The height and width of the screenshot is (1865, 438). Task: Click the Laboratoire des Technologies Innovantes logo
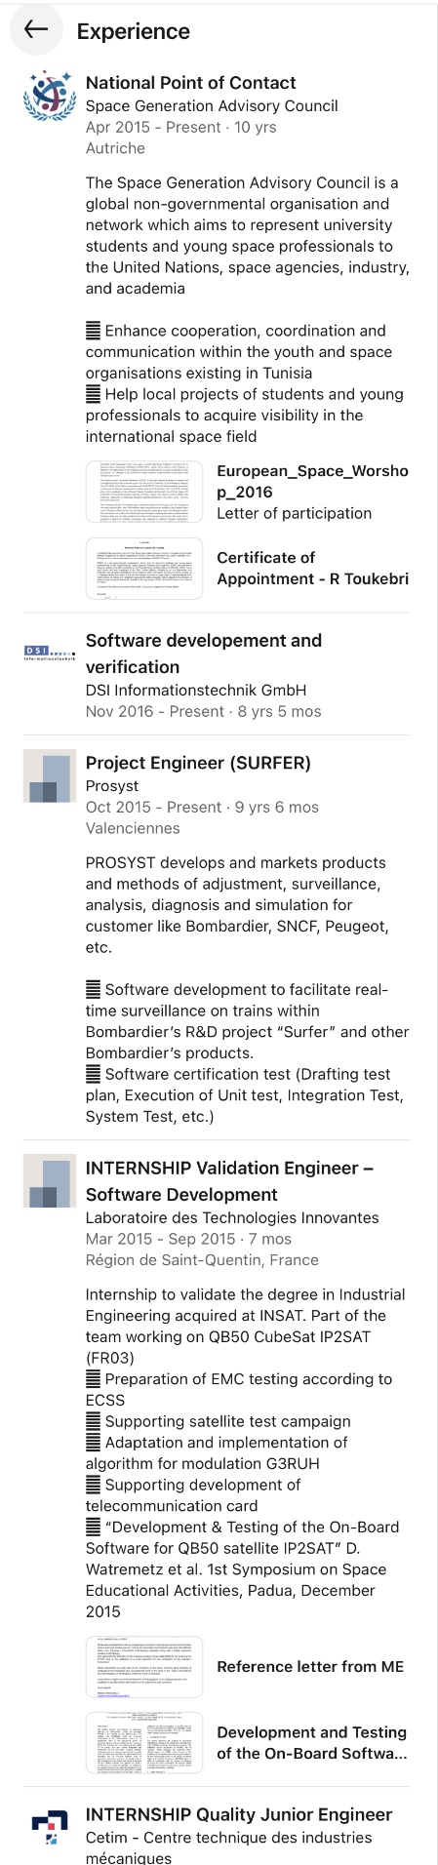pos(50,1180)
